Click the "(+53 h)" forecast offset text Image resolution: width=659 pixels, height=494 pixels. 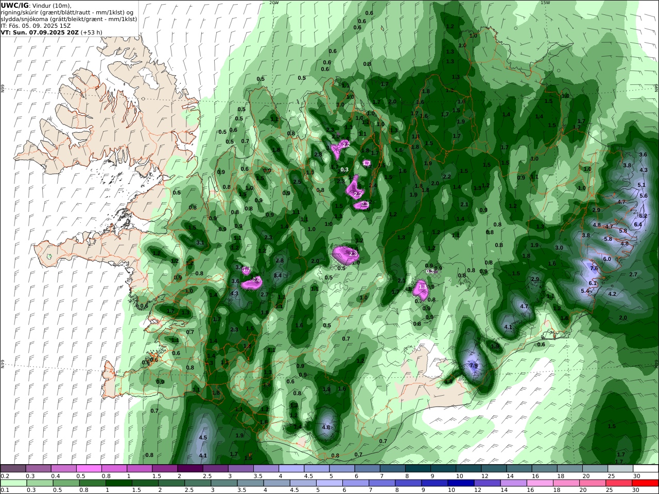point(91,32)
